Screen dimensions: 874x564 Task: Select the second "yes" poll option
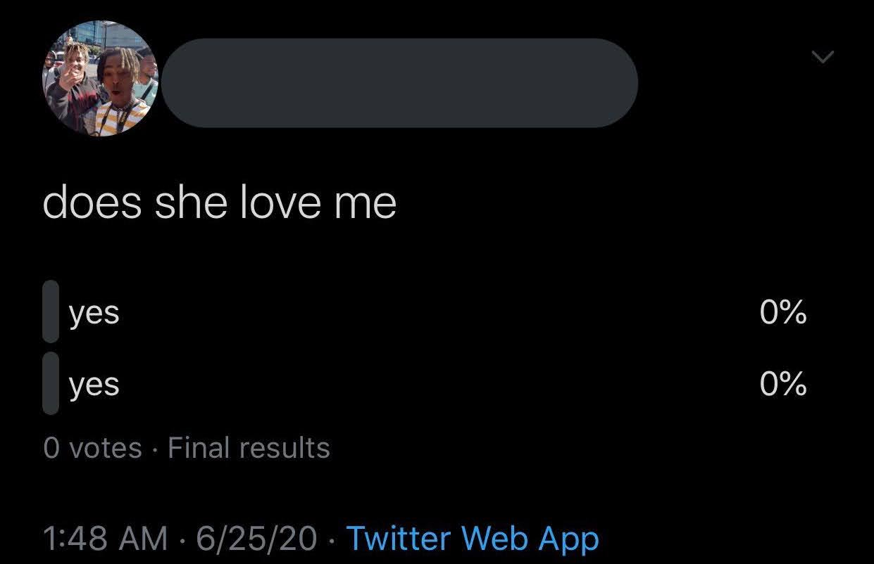94,384
